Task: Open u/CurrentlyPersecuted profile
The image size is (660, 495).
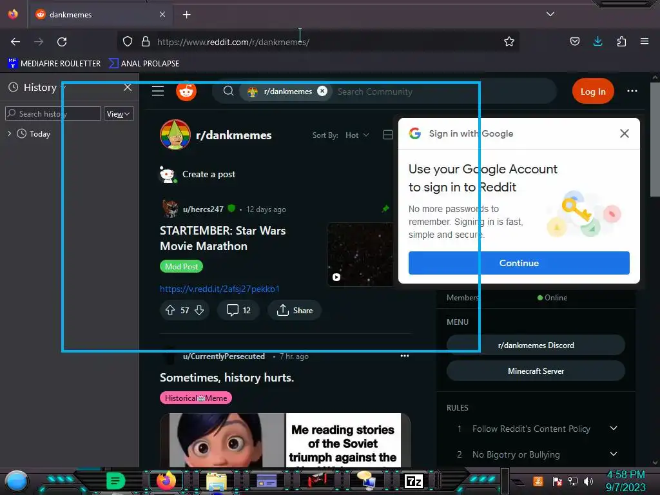Action: (x=224, y=356)
